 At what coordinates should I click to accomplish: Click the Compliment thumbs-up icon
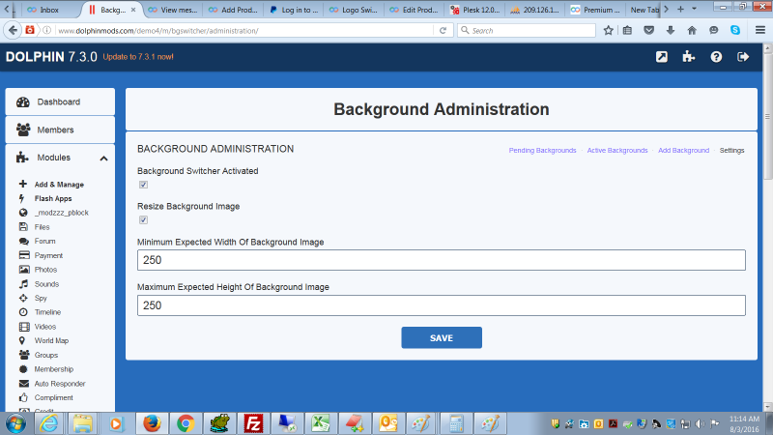click(23, 397)
